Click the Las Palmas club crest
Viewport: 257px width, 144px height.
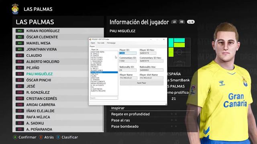click(x=15, y=9)
